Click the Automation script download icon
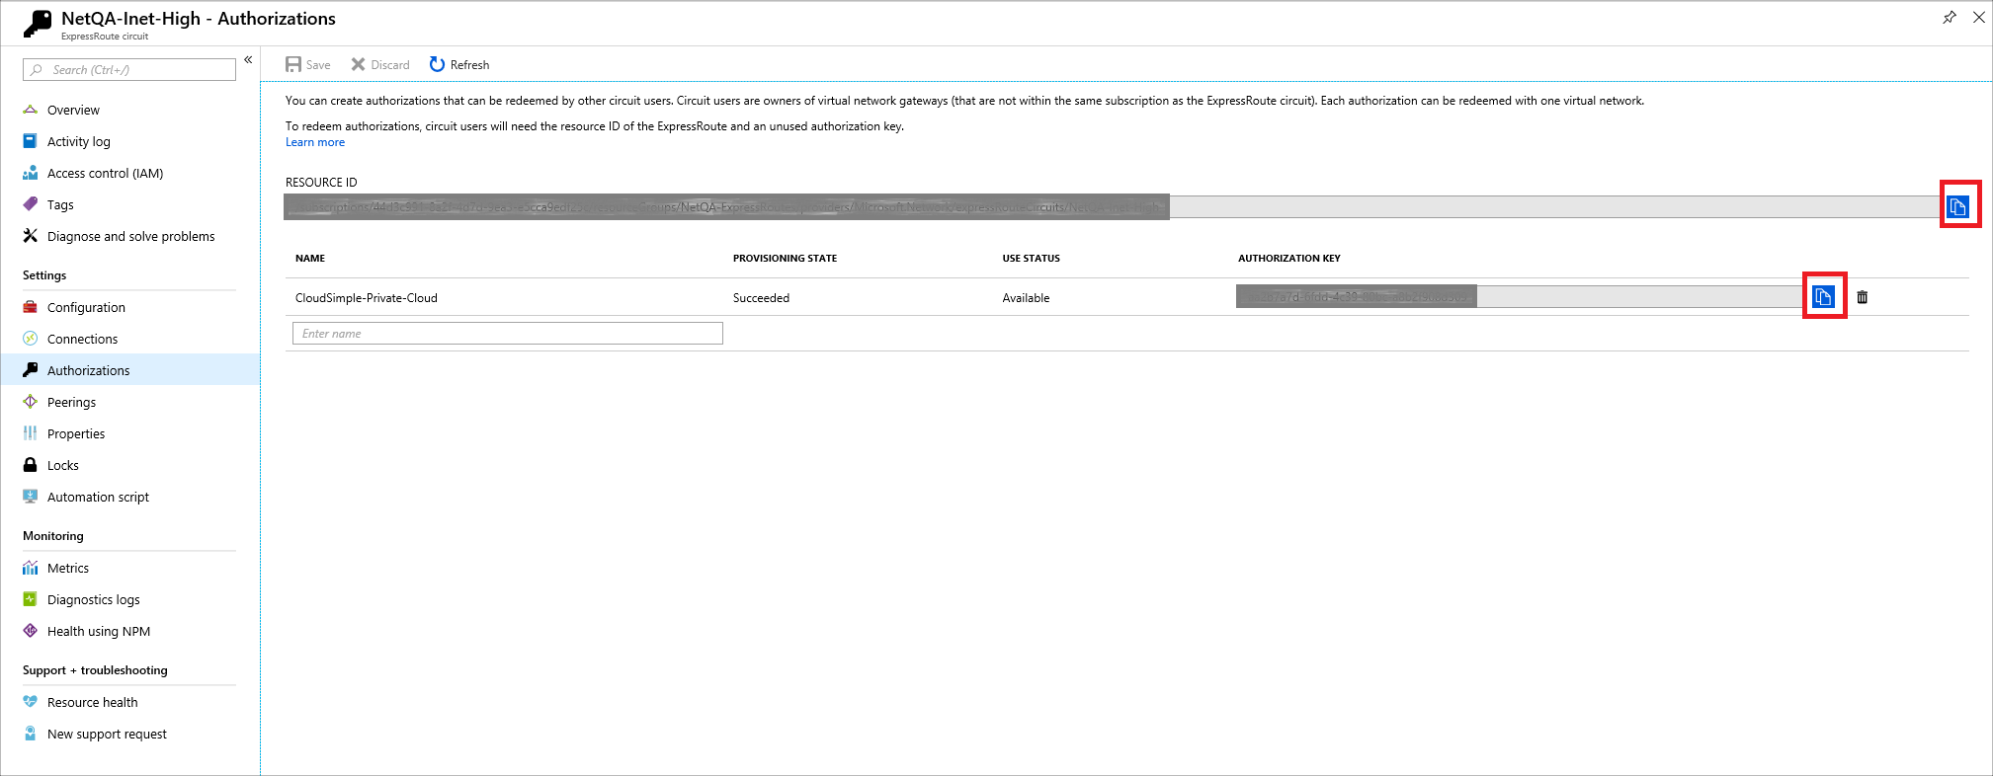Viewport: 1993px width, 776px height. click(30, 497)
